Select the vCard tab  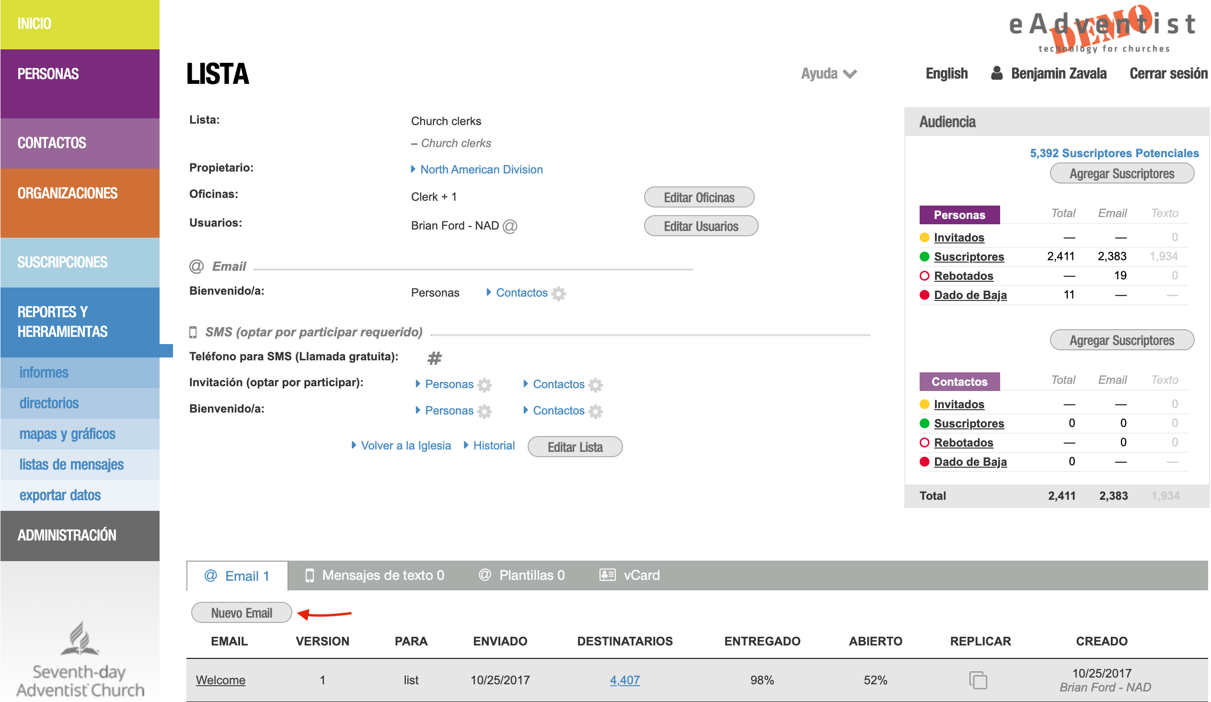[x=630, y=575]
